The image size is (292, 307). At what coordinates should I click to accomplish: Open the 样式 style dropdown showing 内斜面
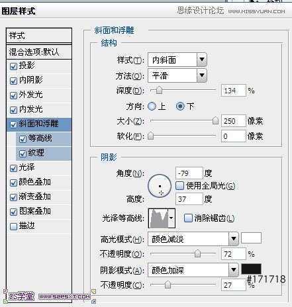177,60
